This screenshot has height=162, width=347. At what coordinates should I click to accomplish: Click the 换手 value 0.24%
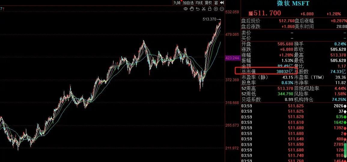tap(340, 44)
